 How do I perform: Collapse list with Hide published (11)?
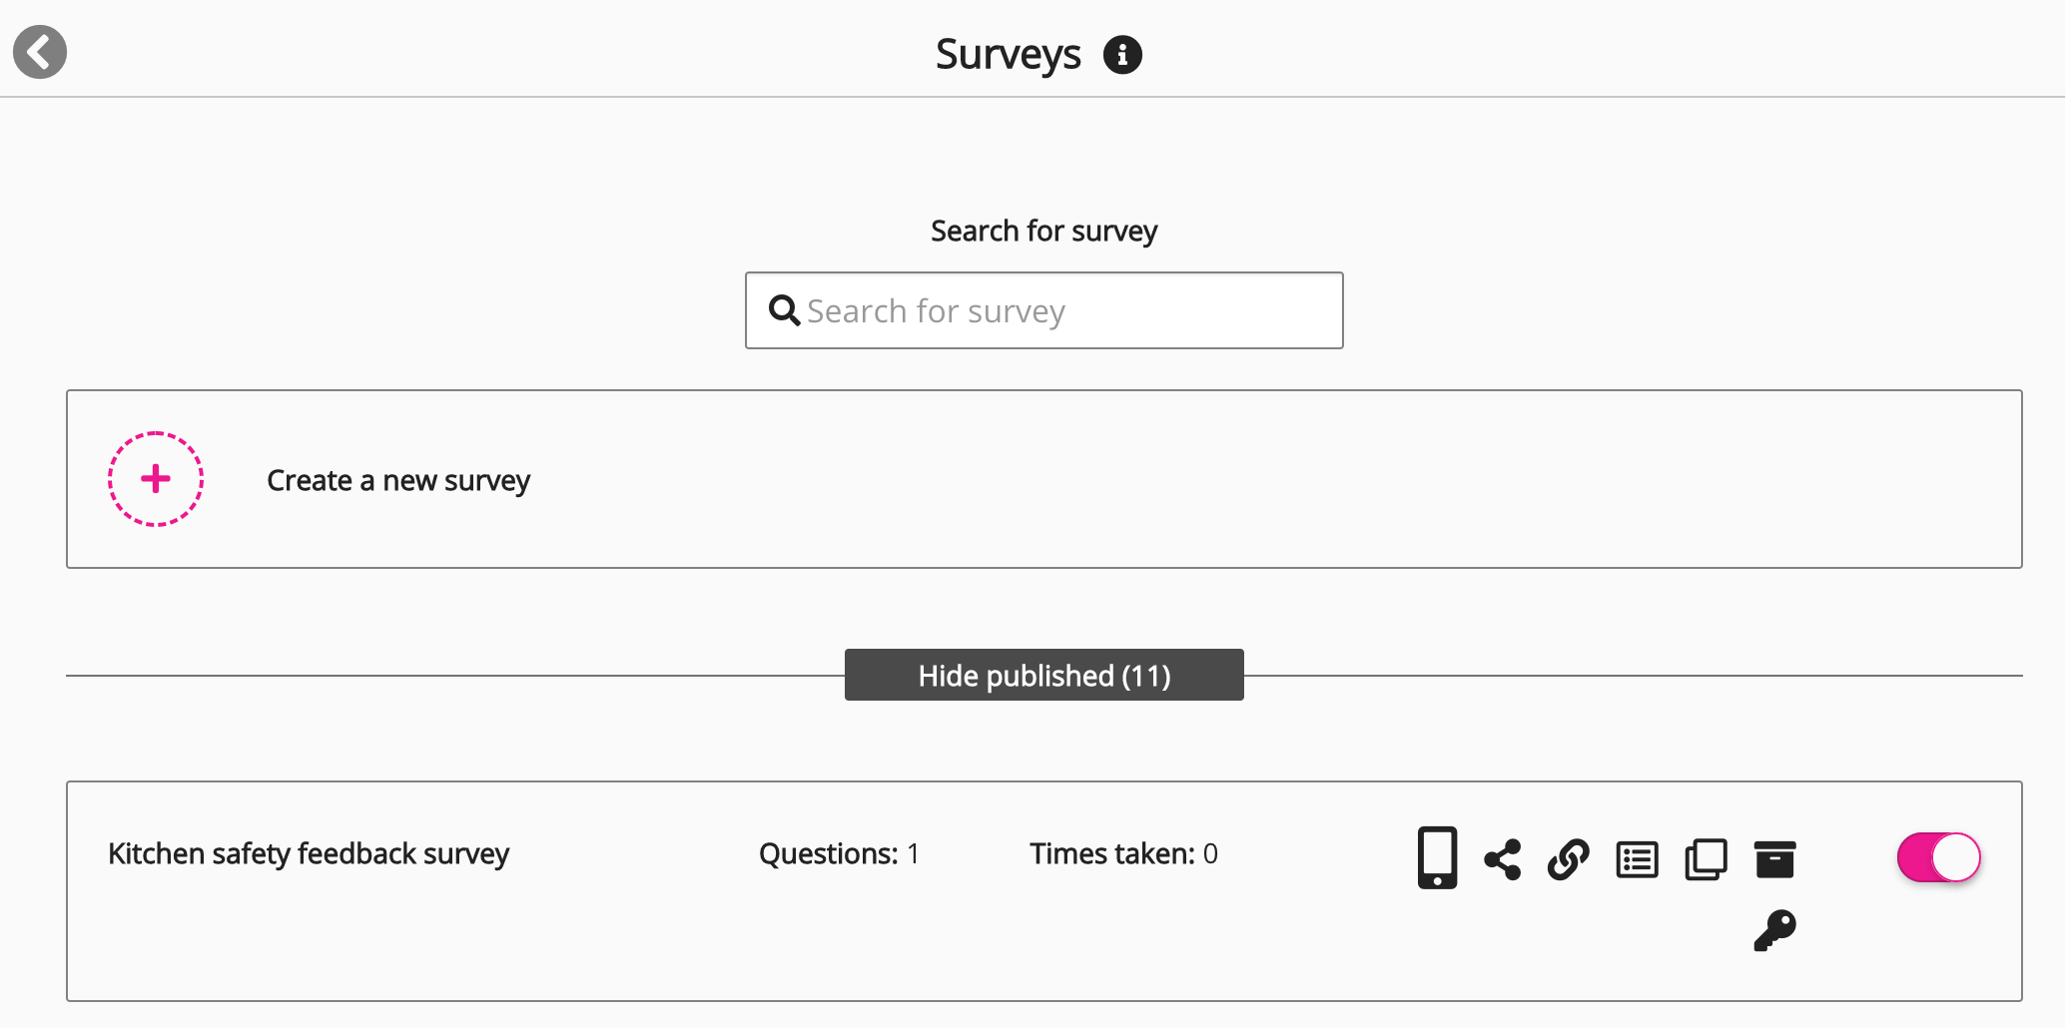coord(1044,676)
